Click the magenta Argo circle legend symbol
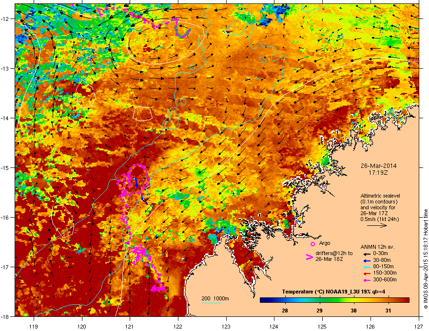 click(x=312, y=244)
